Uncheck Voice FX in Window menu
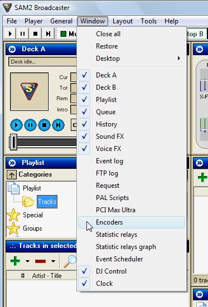 tap(132, 149)
